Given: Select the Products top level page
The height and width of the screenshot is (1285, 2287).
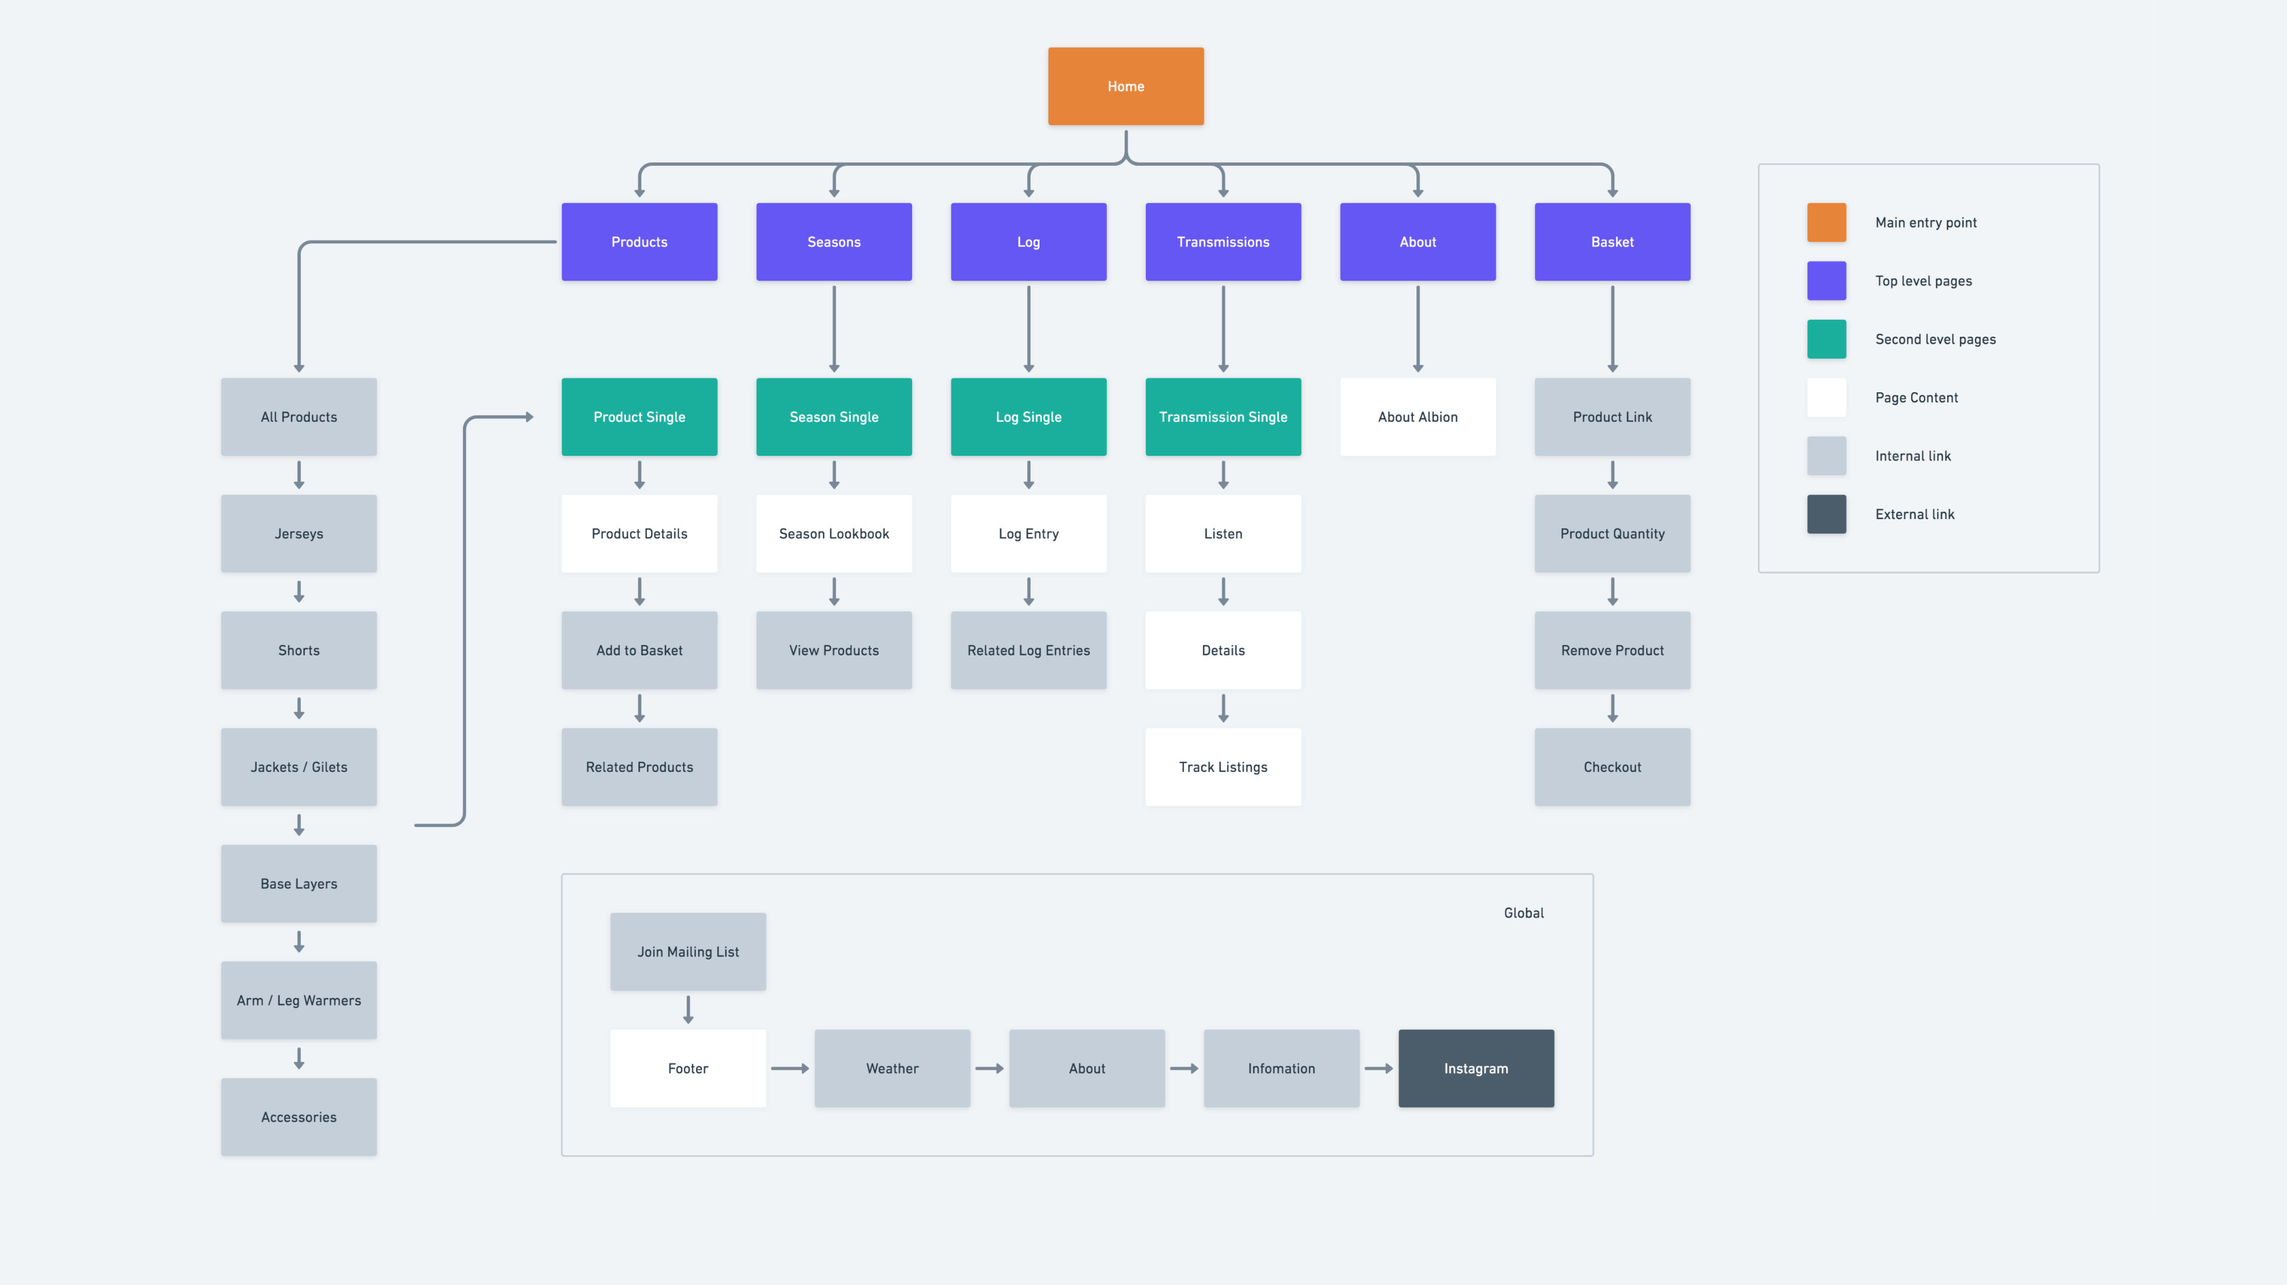Looking at the screenshot, I should [638, 240].
